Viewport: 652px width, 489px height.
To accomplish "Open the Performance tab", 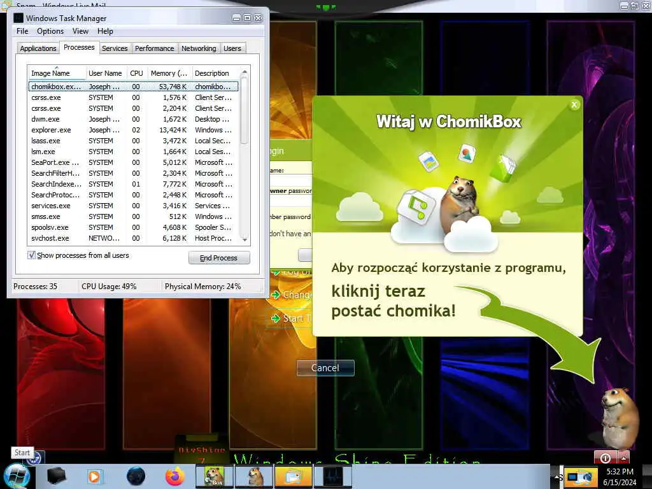I will coord(155,48).
